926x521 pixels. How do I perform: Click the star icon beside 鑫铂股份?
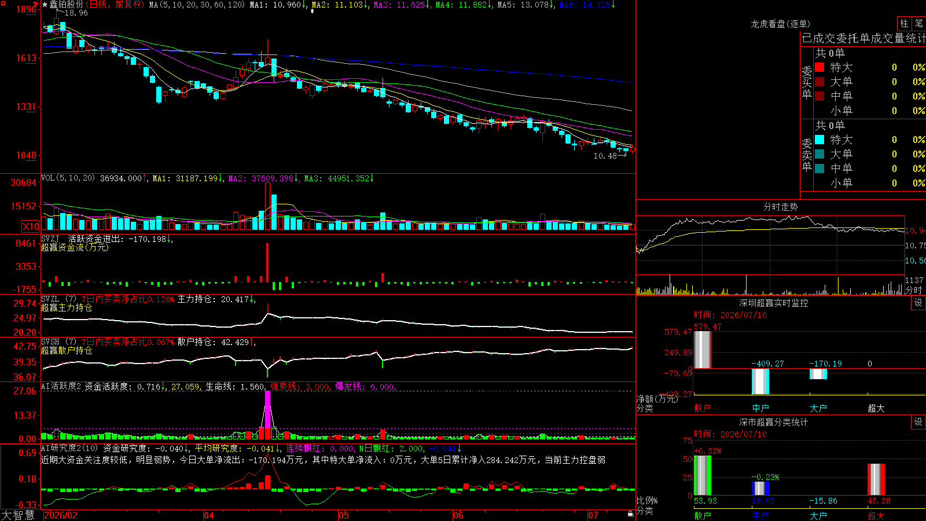click(x=45, y=5)
